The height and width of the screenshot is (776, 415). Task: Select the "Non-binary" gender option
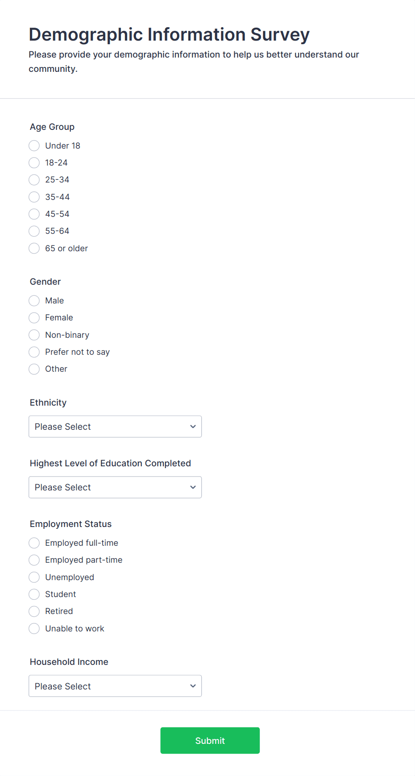pos(34,335)
